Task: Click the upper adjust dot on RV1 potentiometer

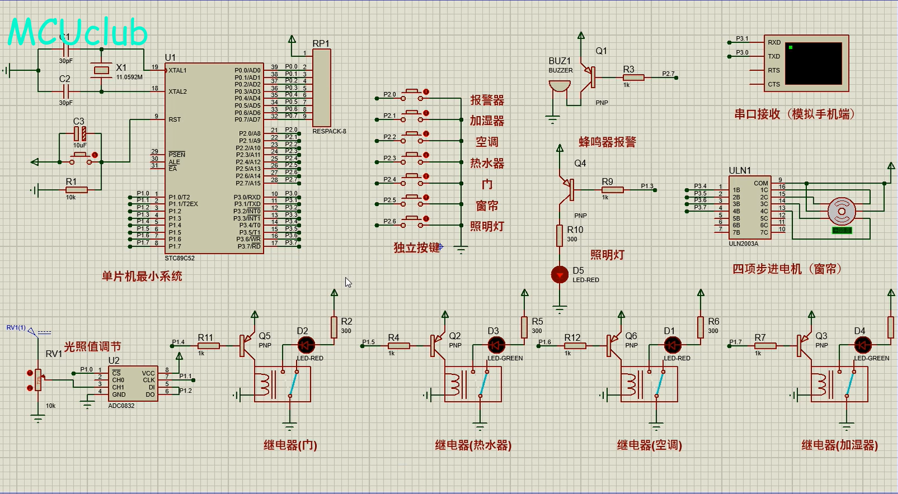Action: pyautogui.click(x=30, y=373)
